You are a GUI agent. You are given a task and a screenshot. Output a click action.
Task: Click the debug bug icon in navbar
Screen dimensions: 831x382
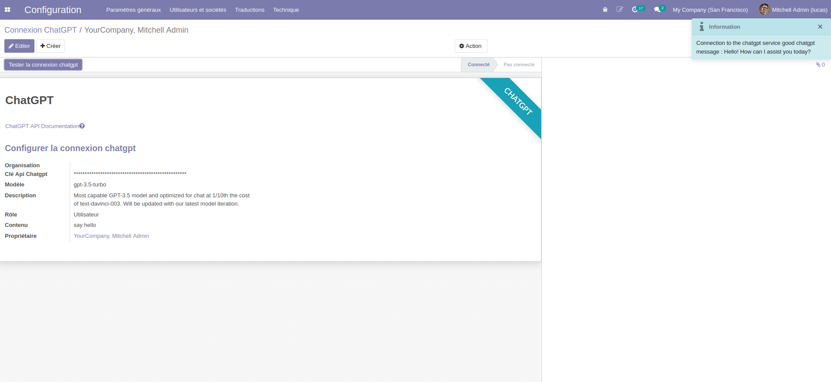coord(605,10)
